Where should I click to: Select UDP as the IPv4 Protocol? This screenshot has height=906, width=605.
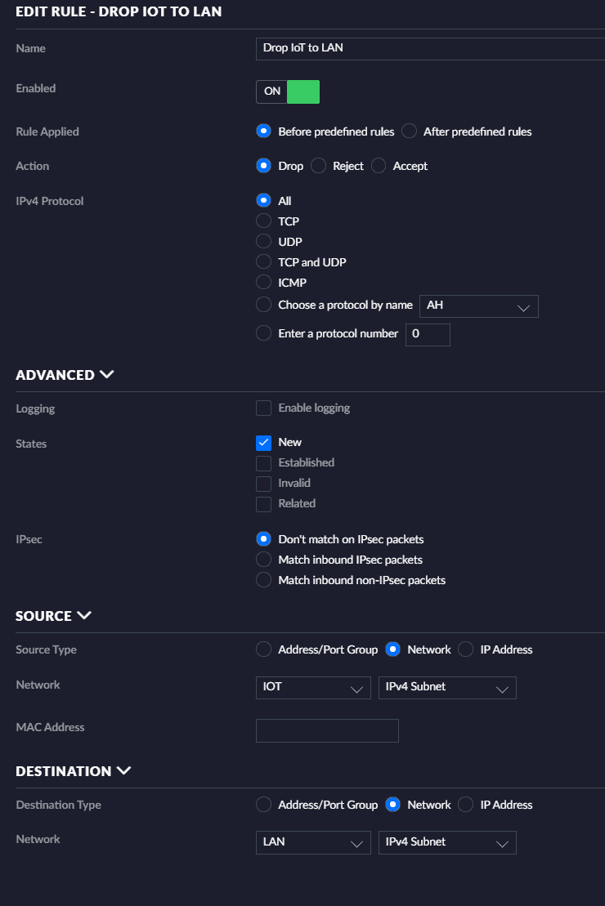click(x=263, y=241)
